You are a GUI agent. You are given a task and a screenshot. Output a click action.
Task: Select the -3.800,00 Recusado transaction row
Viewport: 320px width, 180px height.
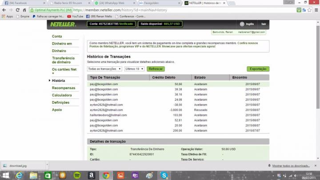pyautogui.click(x=178, y=110)
